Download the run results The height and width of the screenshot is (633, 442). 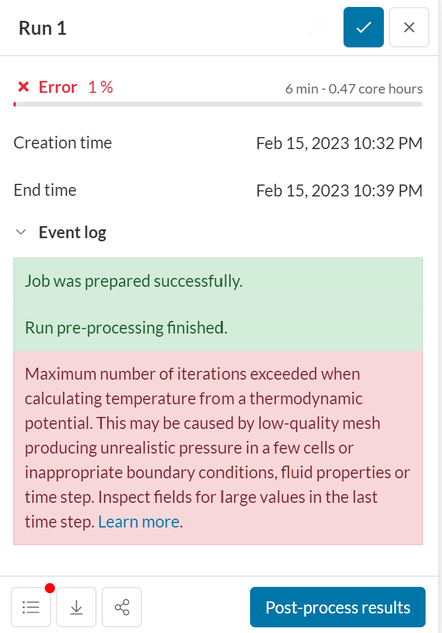tap(76, 607)
